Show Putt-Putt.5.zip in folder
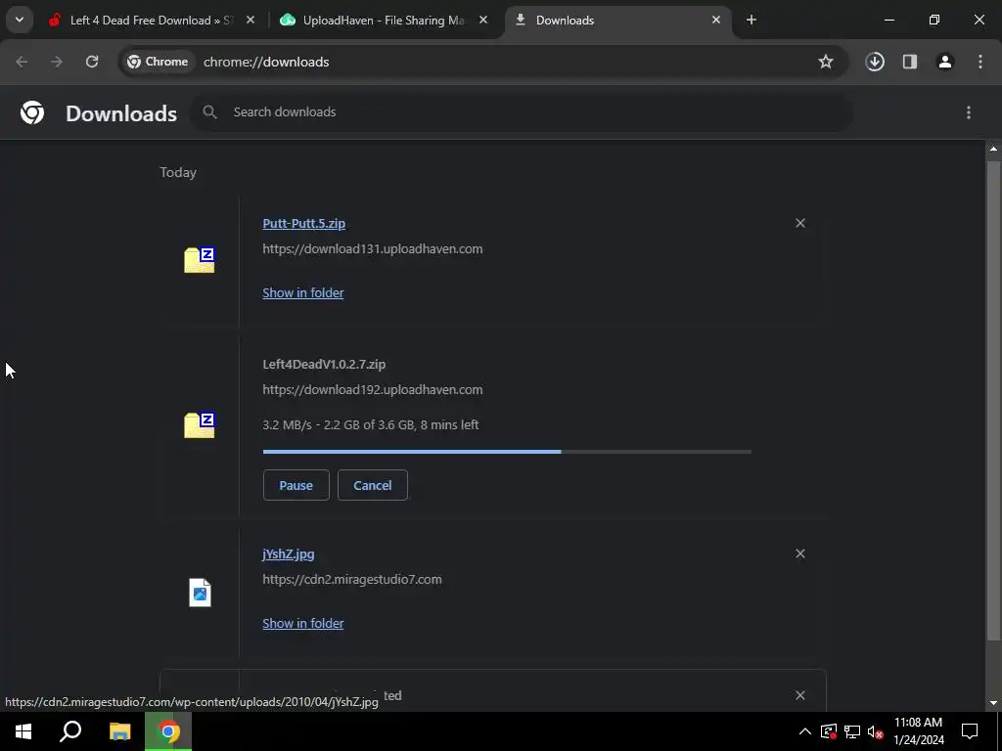This screenshot has height=751, width=1002. [x=303, y=292]
